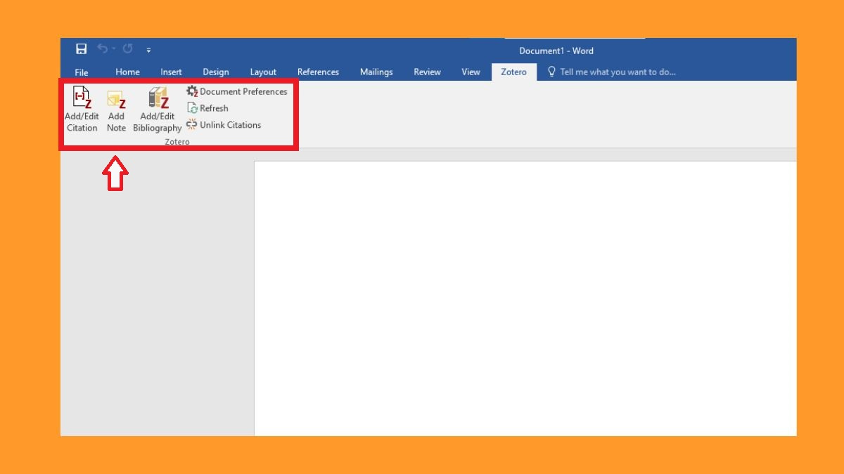Image resolution: width=844 pixels, height=474 pixels.
Task: Click the Undo arrow icon
Action: tap(103, 48)
